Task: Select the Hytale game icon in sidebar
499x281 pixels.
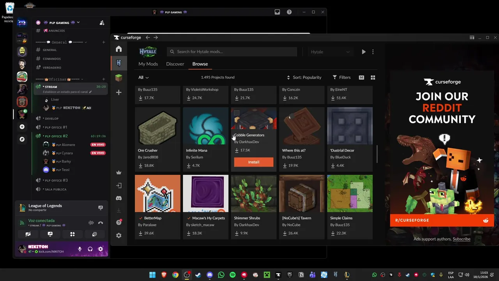Action: coord(119,63)
